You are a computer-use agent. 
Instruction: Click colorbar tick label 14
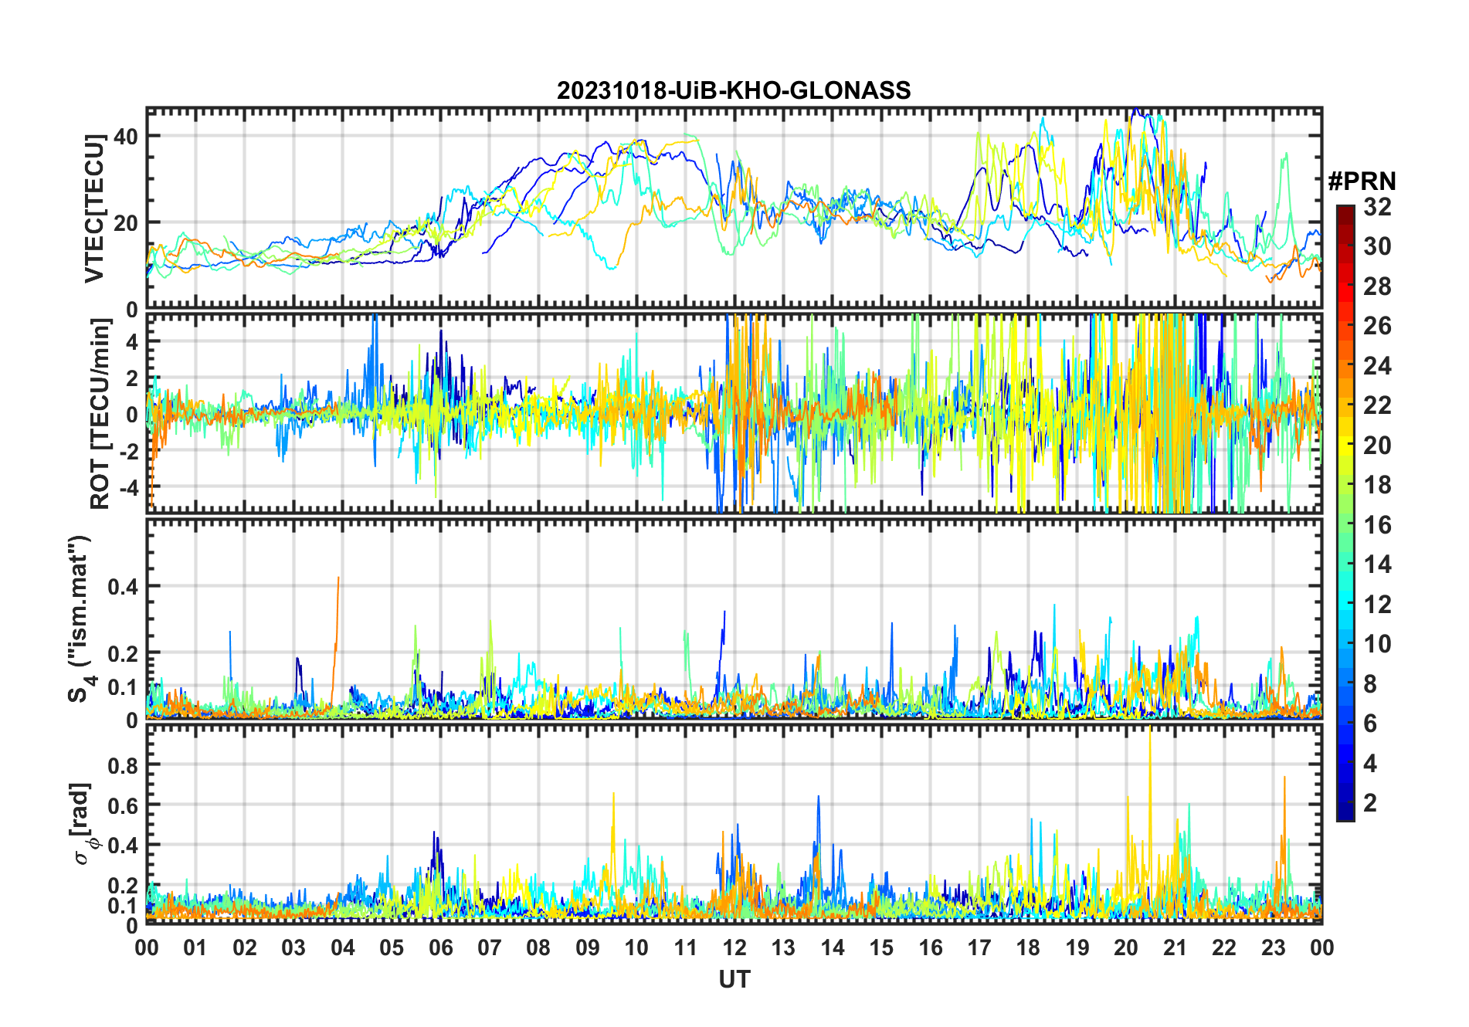pyautogui.click(x=1377, y=564)
